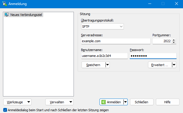The width and height of the screenshot is (183, 113).
Task: Click the Schließen button
Action: (142, 102)
